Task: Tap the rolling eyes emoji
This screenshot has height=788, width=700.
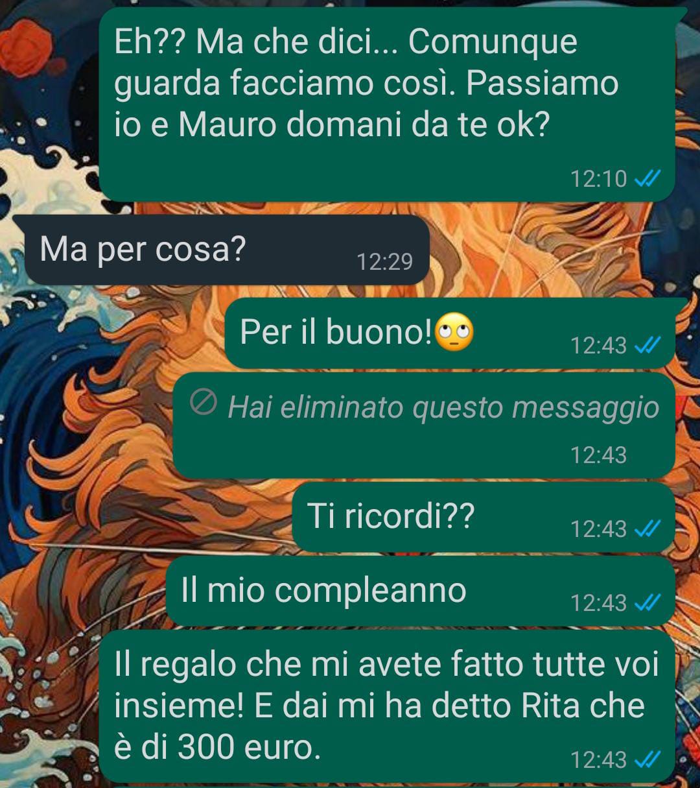Action: point(454,332)
